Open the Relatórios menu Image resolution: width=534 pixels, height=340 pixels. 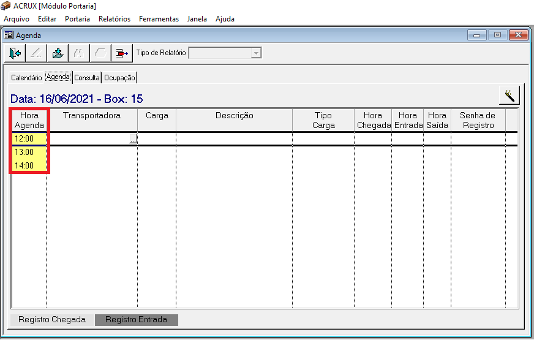pyautogui.click(x=115, y=19)
